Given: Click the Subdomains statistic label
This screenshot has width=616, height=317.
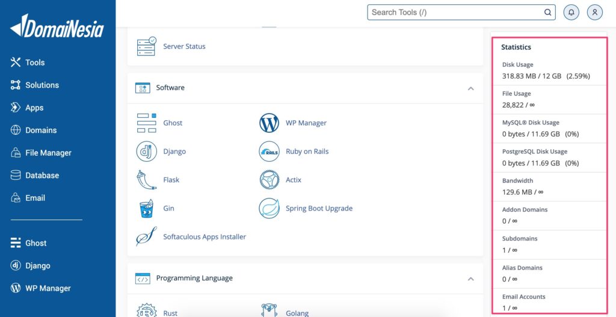Looking at the screenshot, I should pyautogui.click(x=519, y=238).
